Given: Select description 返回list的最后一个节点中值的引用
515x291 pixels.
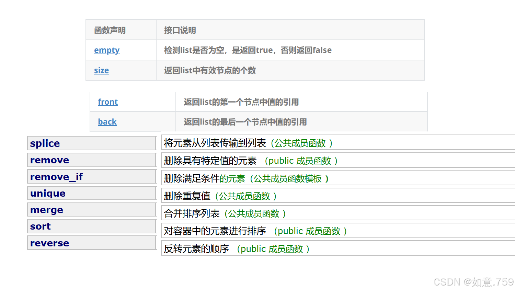Looking at the screenshot, I should [x=245, y=122].
